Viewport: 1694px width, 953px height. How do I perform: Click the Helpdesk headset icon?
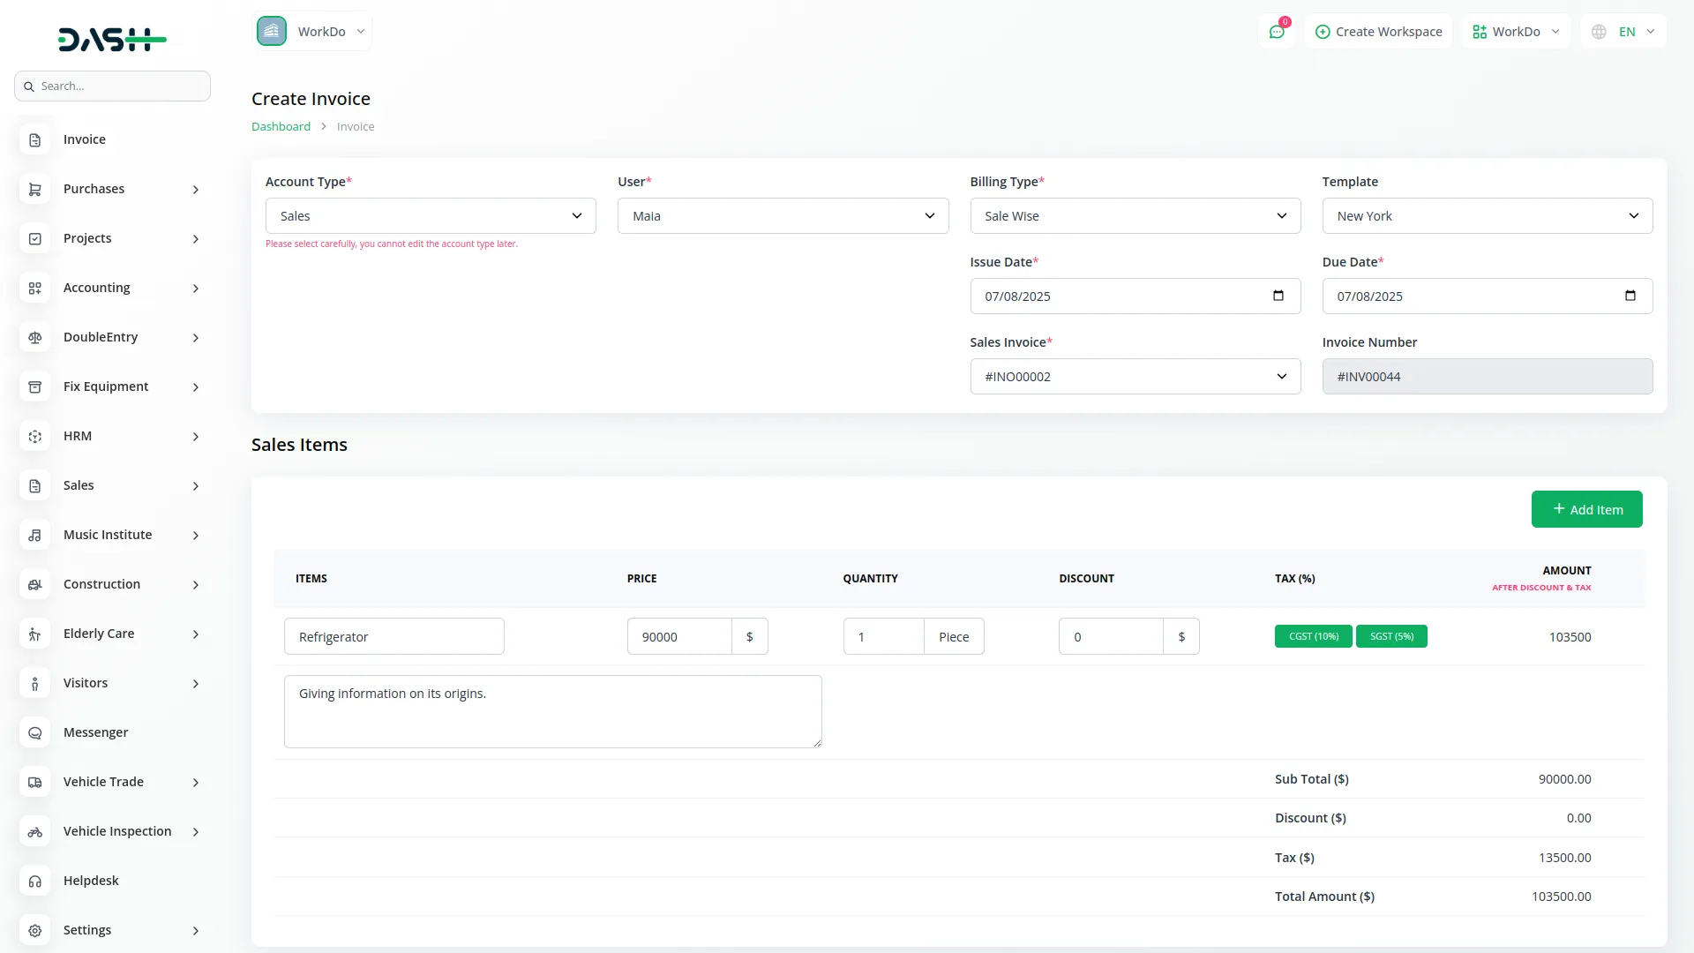(35, 881)
